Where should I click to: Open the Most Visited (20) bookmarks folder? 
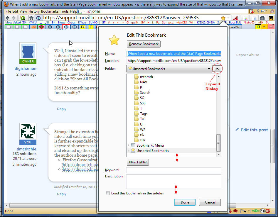point(16,23)
